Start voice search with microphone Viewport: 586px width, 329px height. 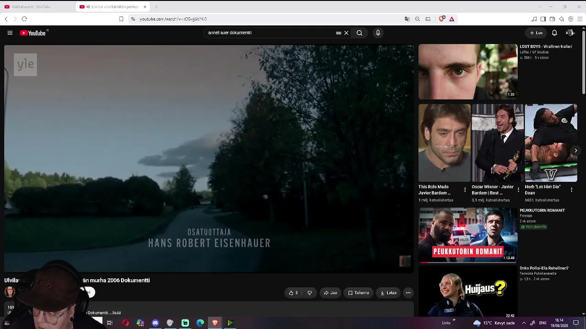(378, 33)
